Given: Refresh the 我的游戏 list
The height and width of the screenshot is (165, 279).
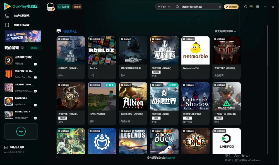Looking at the screenshot, I should click(x=22, y=48).
